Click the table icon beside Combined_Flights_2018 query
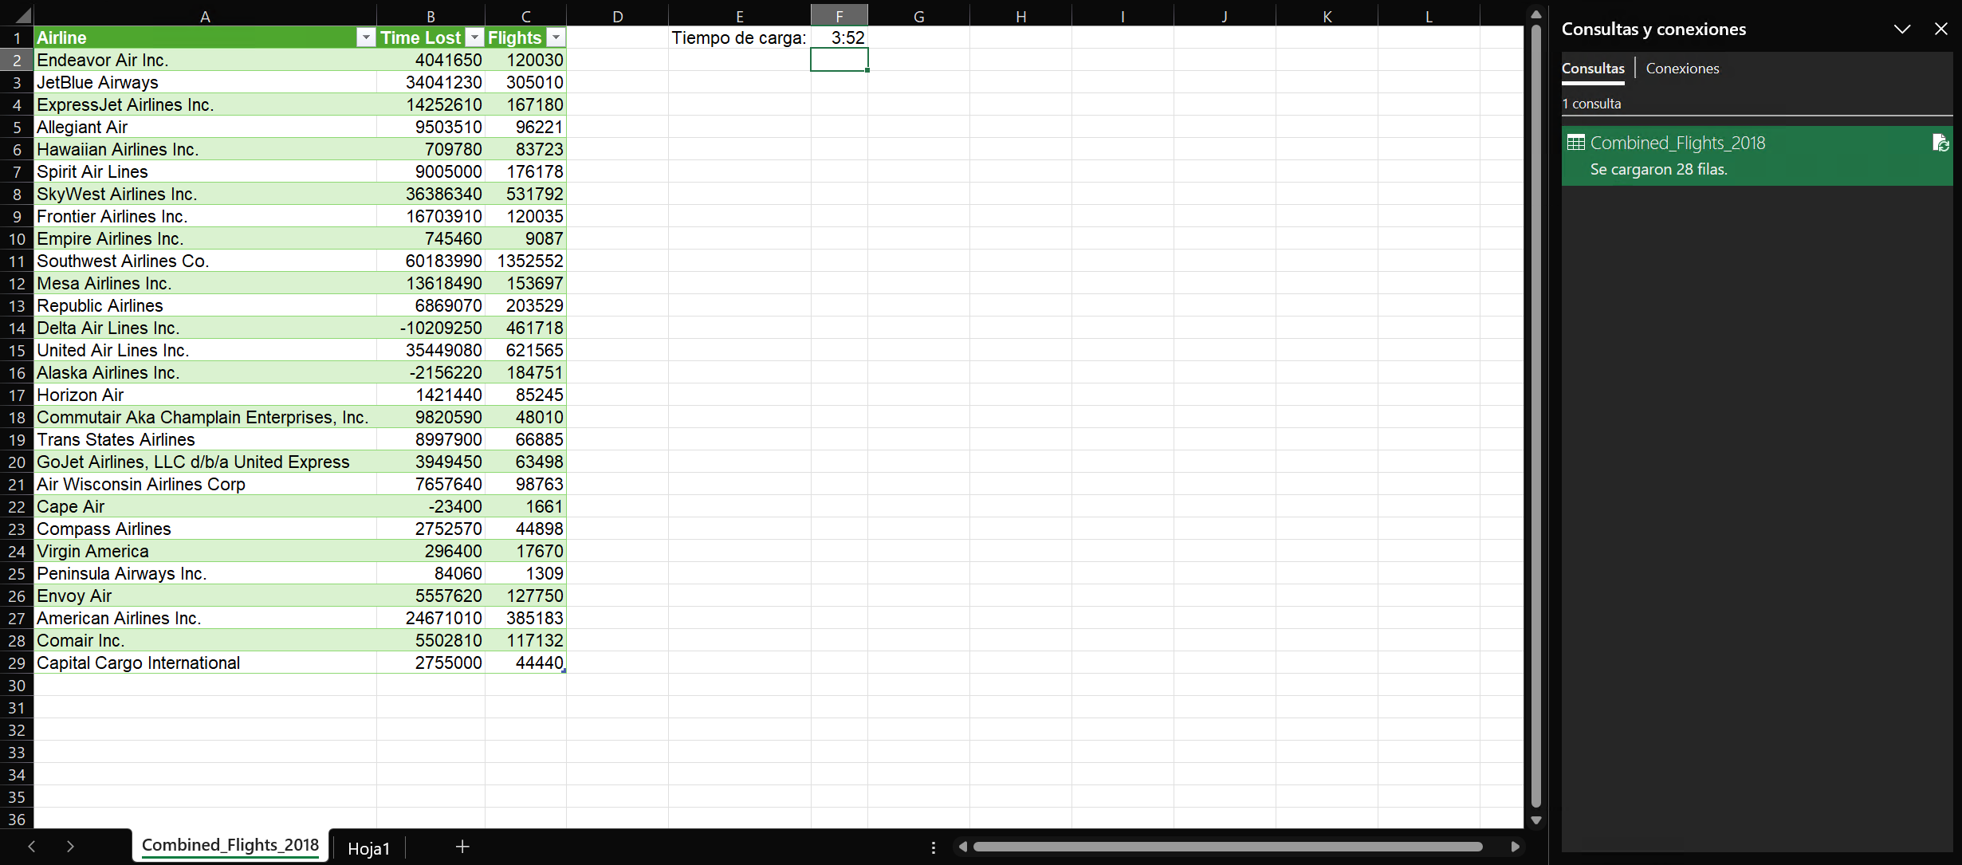Screen dimensions: 1962x865 [1576, 142]
